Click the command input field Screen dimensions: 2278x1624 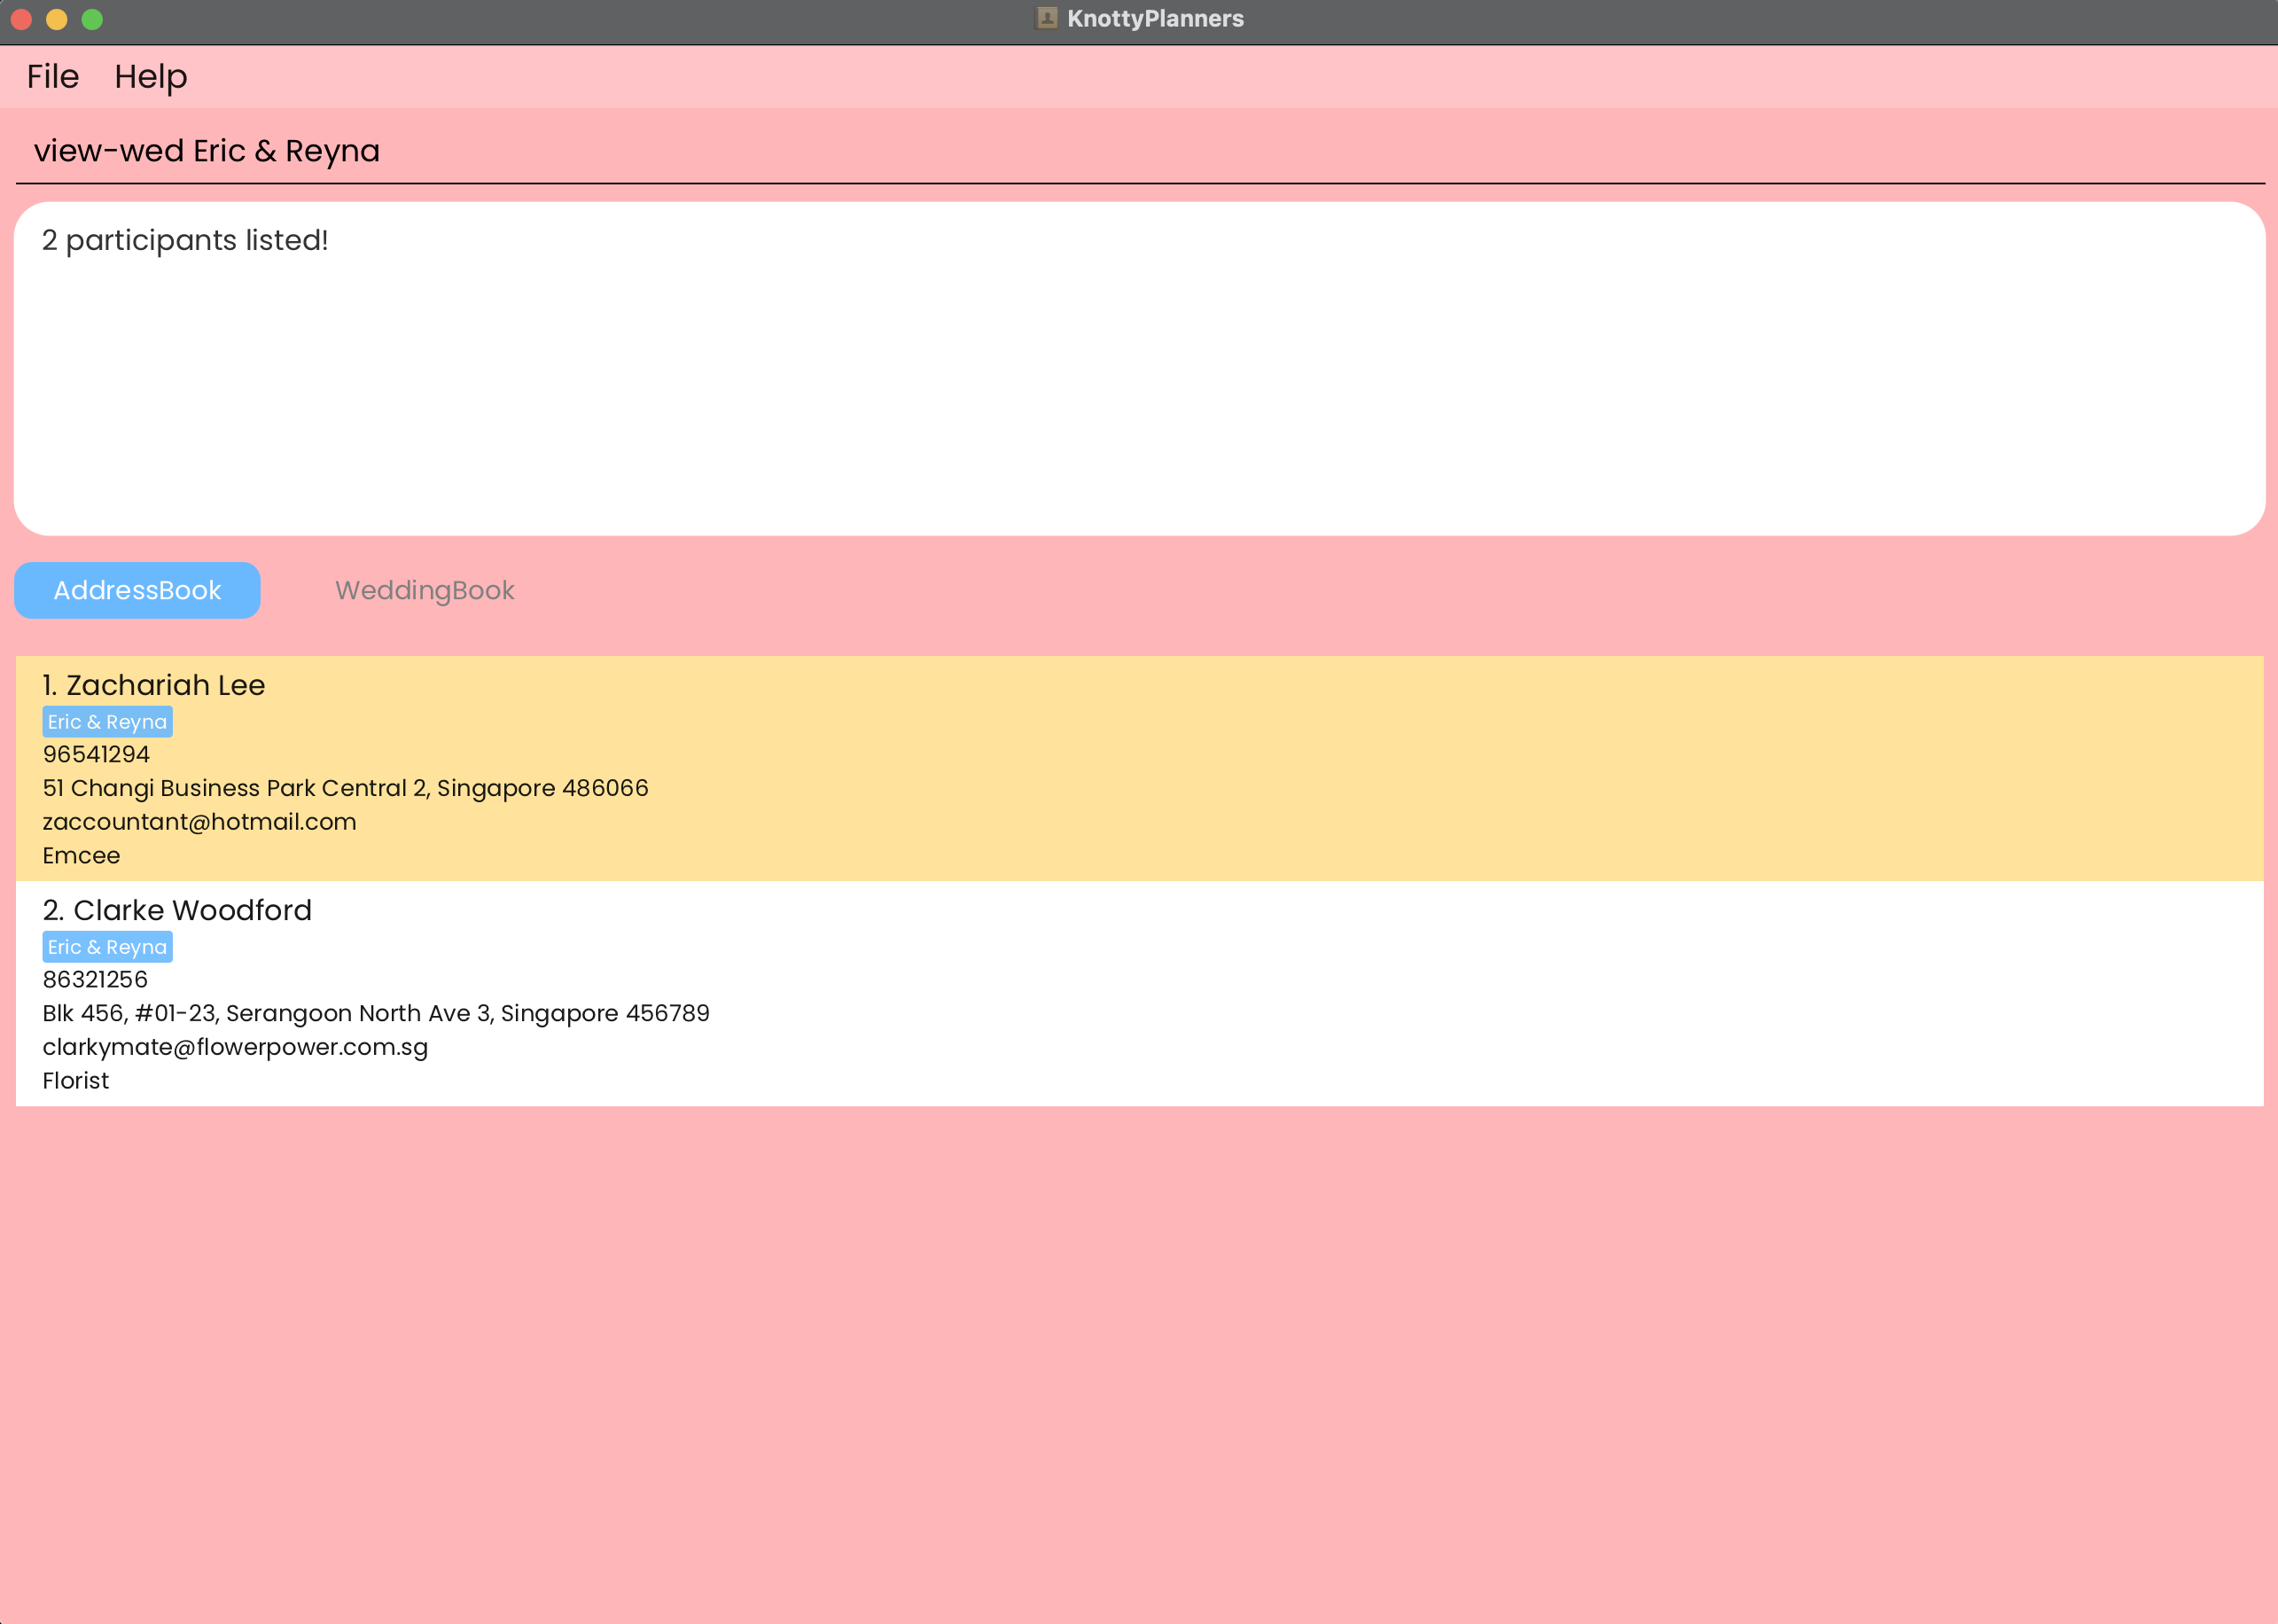1138,151
